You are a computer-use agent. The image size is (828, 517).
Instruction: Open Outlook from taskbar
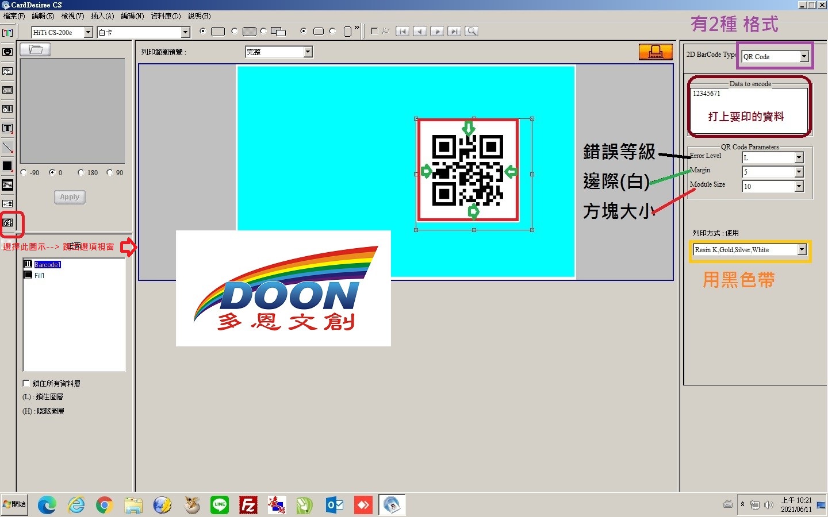pyautogui.click(x=335, y=505)
